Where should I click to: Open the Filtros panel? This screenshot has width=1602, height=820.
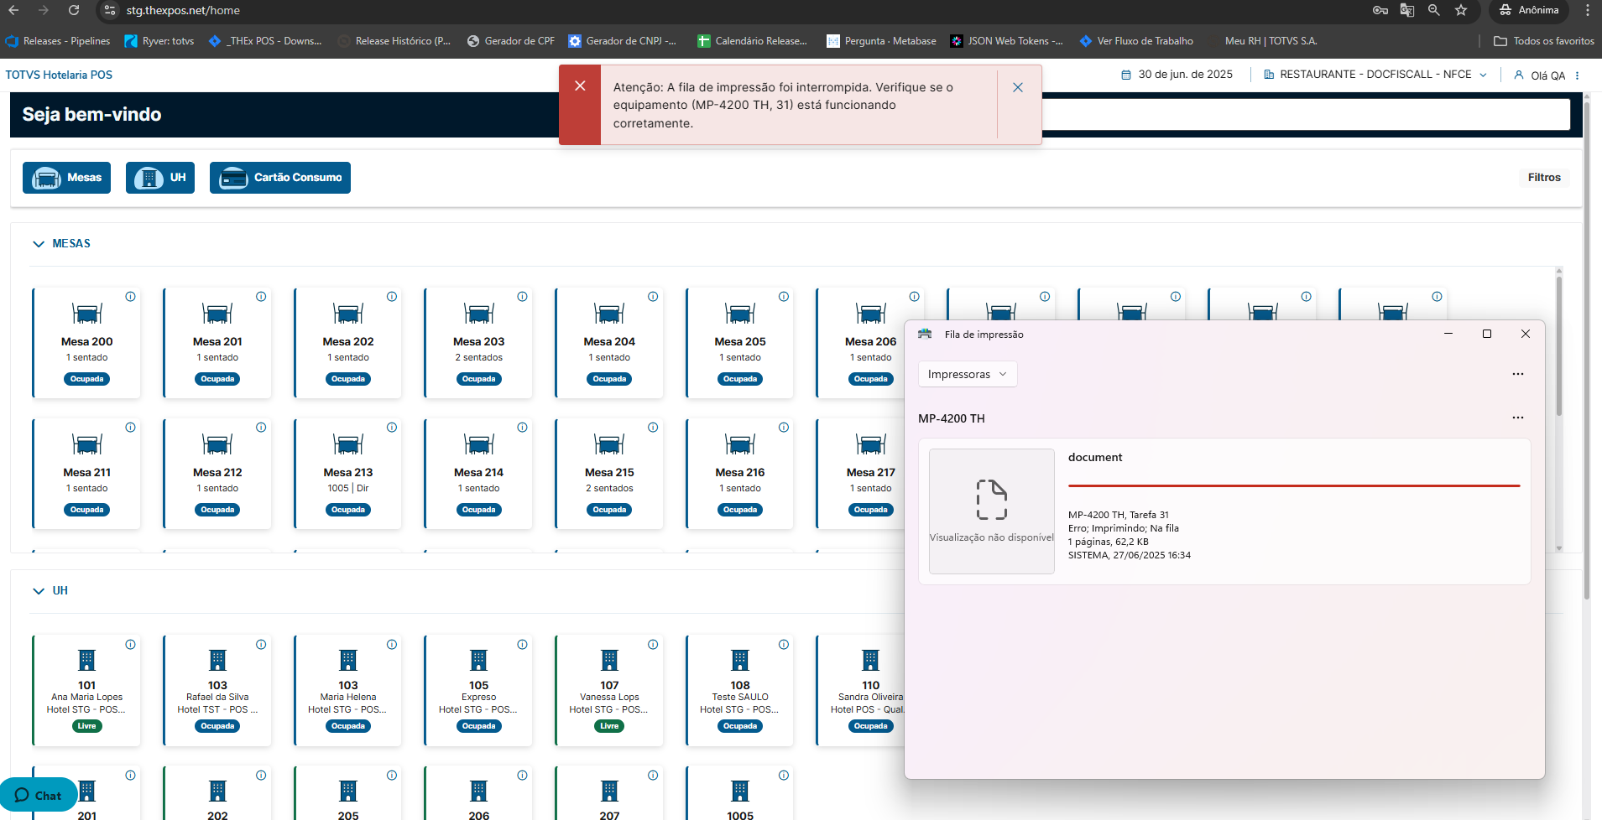pos(1544,178)
